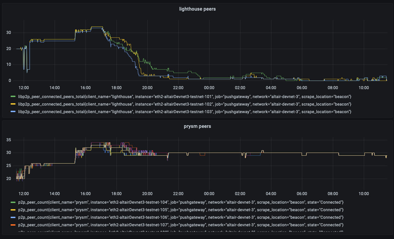Toggle the prysm testnet-104 legend entry
Viewport: 394px width, 239px height.
point(181,202)
